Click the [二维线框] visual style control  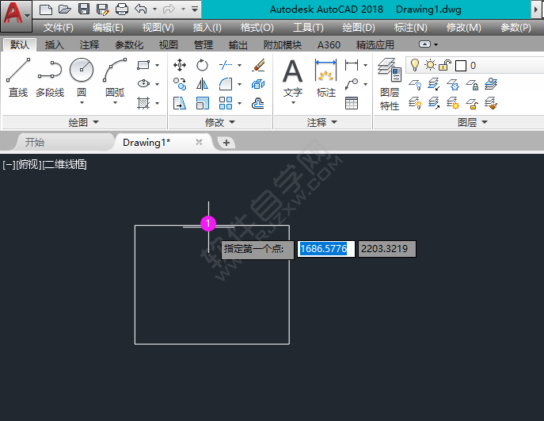[64, 165]
